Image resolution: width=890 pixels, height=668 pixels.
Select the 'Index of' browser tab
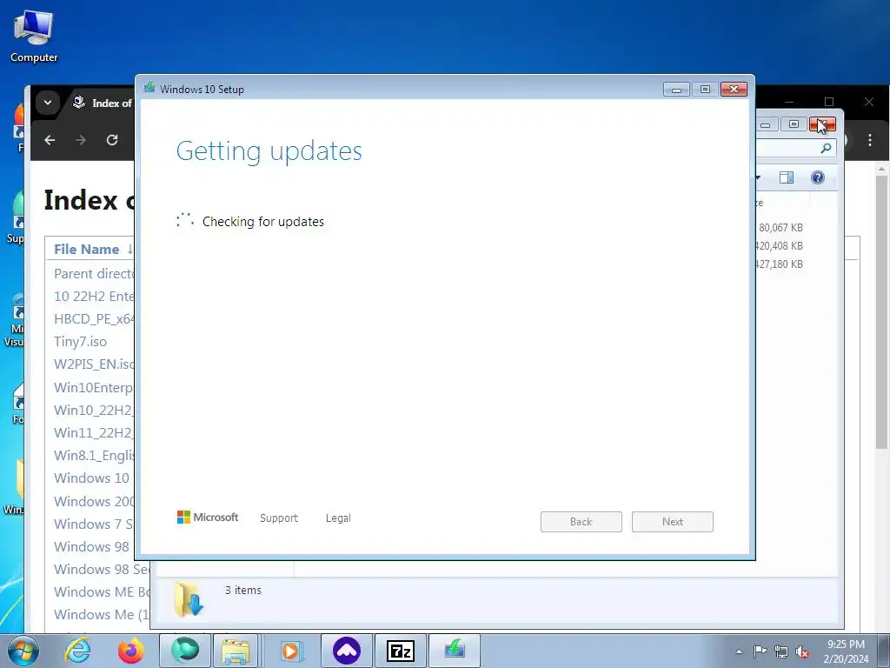[x=103, y=103]
